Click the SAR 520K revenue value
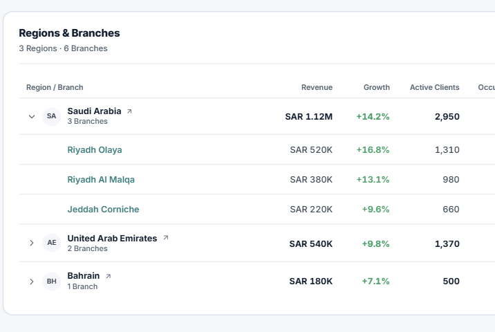Screen dimensions: 495x332 311,149
